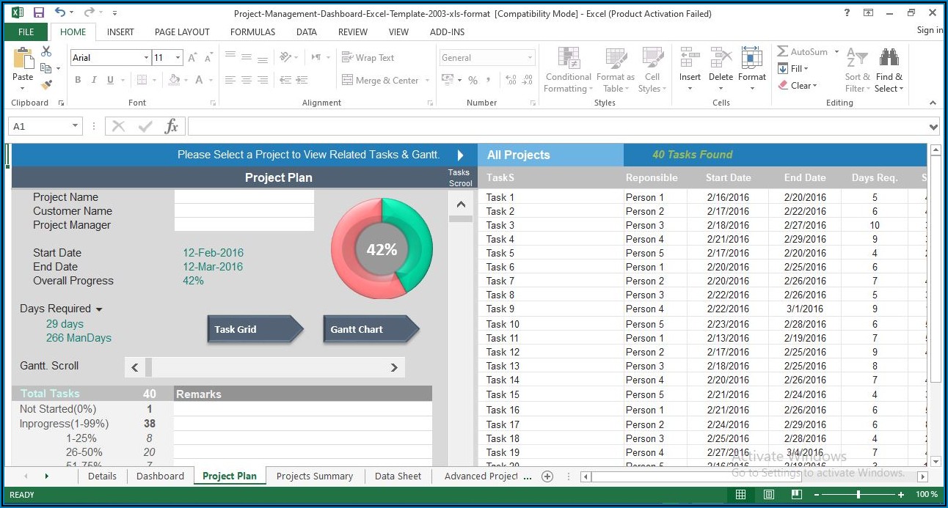Expand the General number format dropdown

coord(530,58)
